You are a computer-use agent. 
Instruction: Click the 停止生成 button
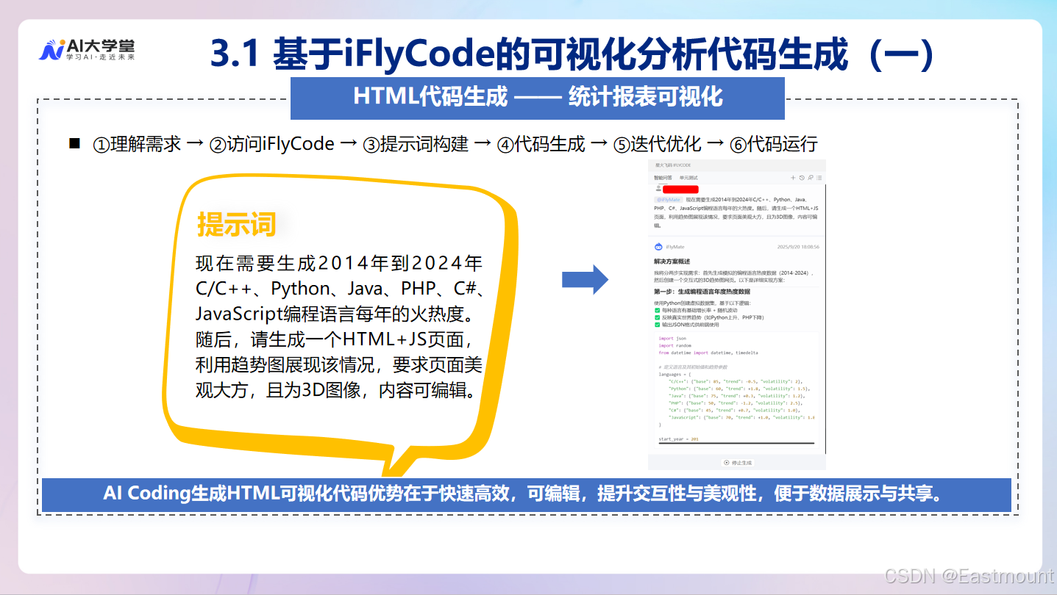tap(737, 463)
